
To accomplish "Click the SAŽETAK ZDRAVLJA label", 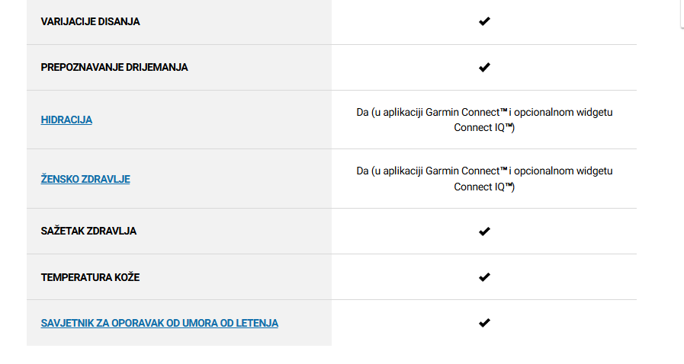I will point(88,231).
